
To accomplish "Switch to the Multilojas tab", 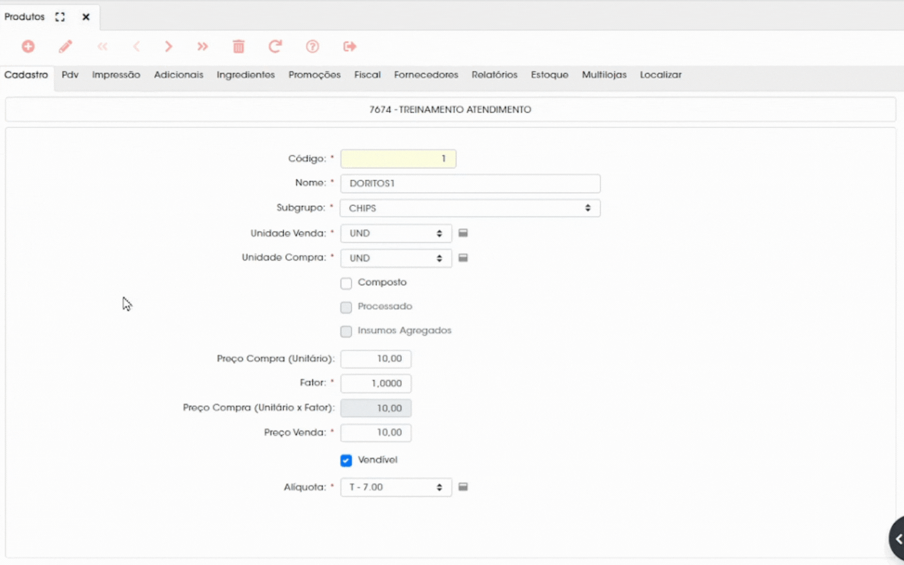I will click(x=604, y=75).
